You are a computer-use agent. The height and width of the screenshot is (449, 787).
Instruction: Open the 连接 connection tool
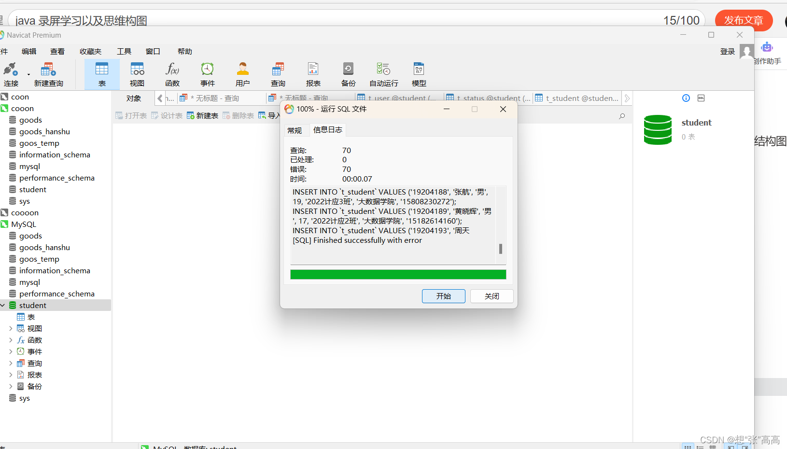[11, 75]
